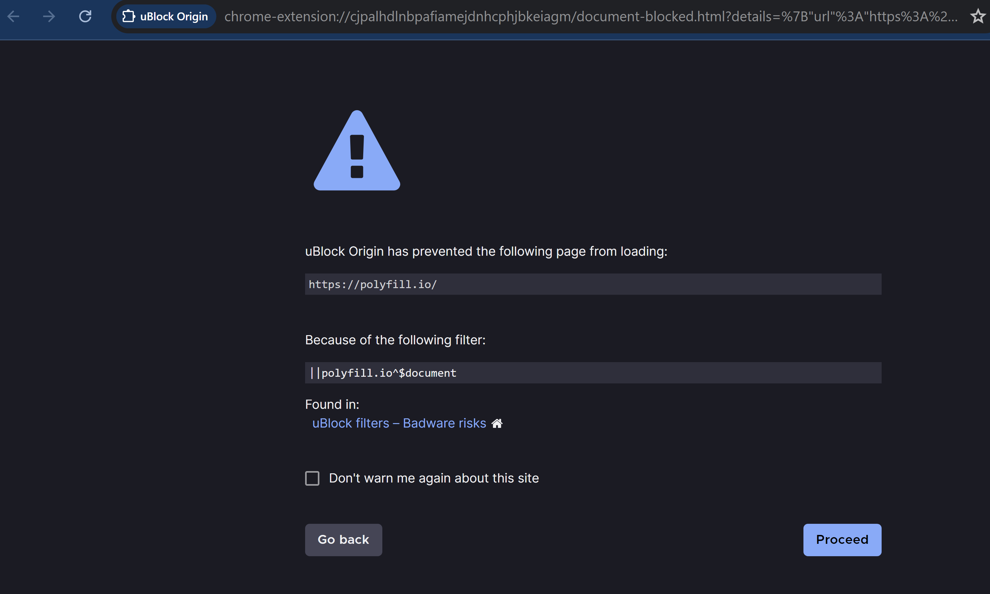Click the blue warning triangle icon
Screen dimensions: 990x594
pyautogui.click(x=357, y=151)
